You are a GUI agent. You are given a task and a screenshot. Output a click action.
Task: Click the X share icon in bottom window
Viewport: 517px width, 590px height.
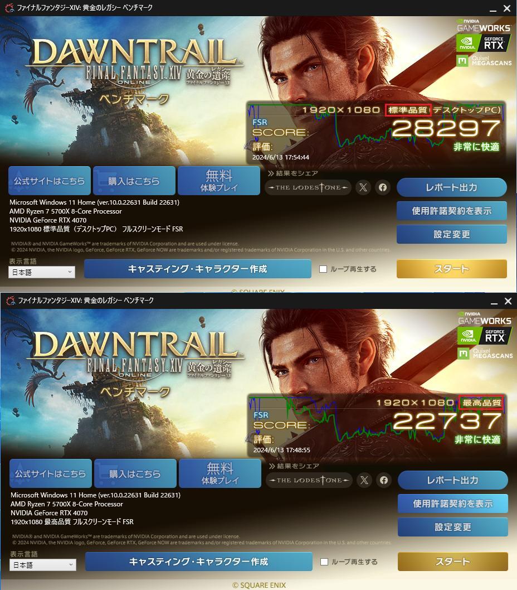(x=364, y=480)
